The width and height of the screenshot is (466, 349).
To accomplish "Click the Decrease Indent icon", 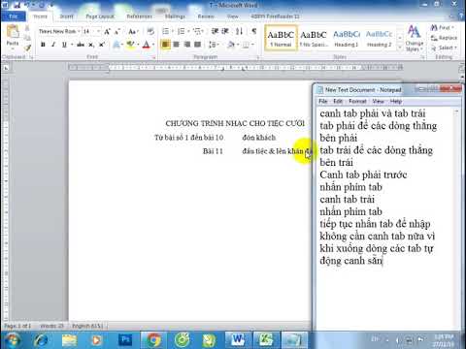I will coord(215,31).
